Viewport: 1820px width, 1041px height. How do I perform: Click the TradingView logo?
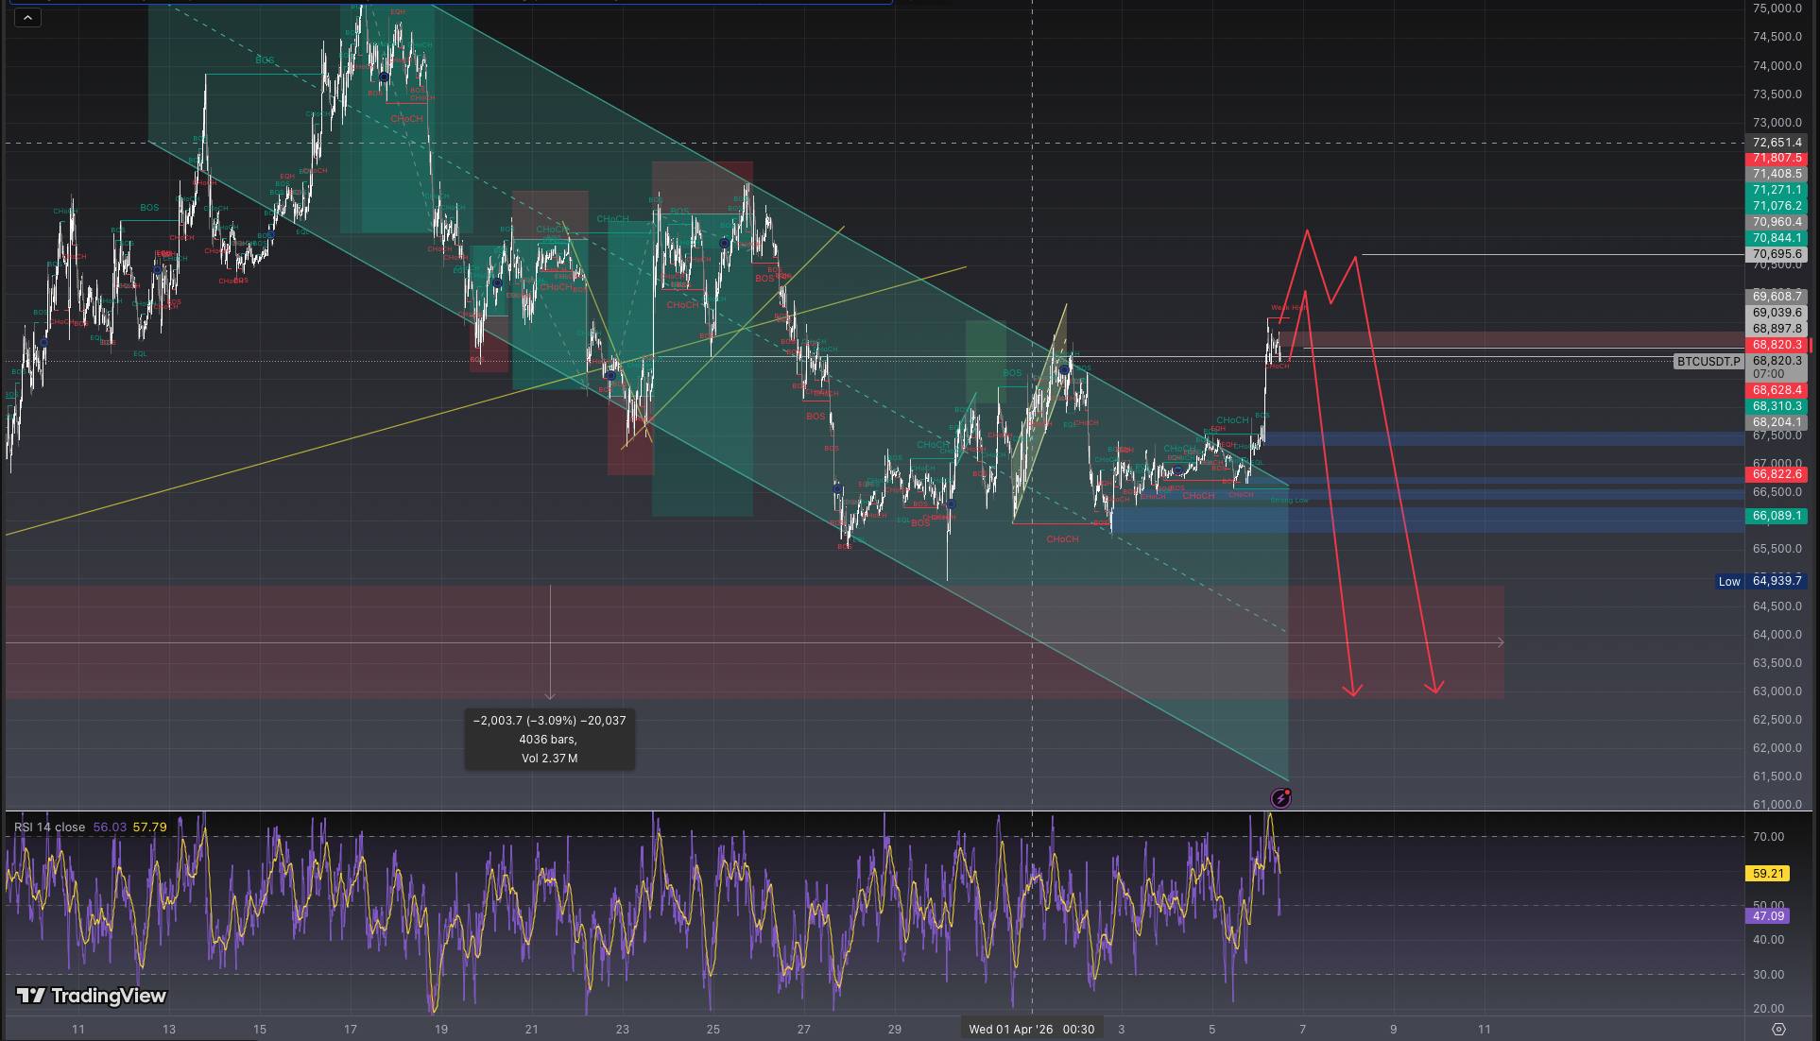(92, 996)
